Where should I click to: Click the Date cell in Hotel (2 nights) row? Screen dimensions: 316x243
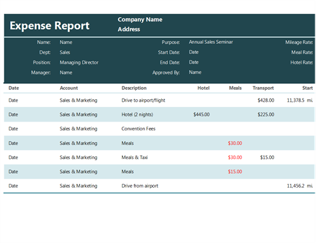[13, 115]
